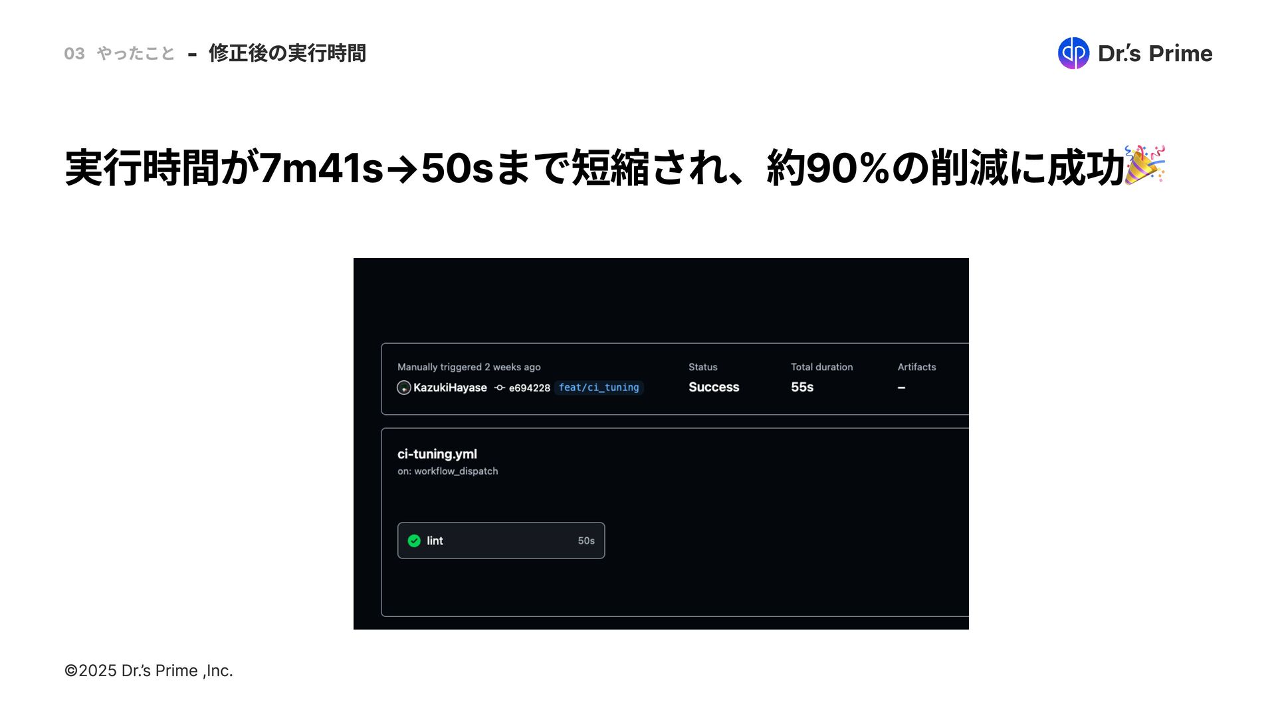Screen dimensions: 1276x718
Task: Open the KazukiHayase username link
Action: [x=450, y=388]
